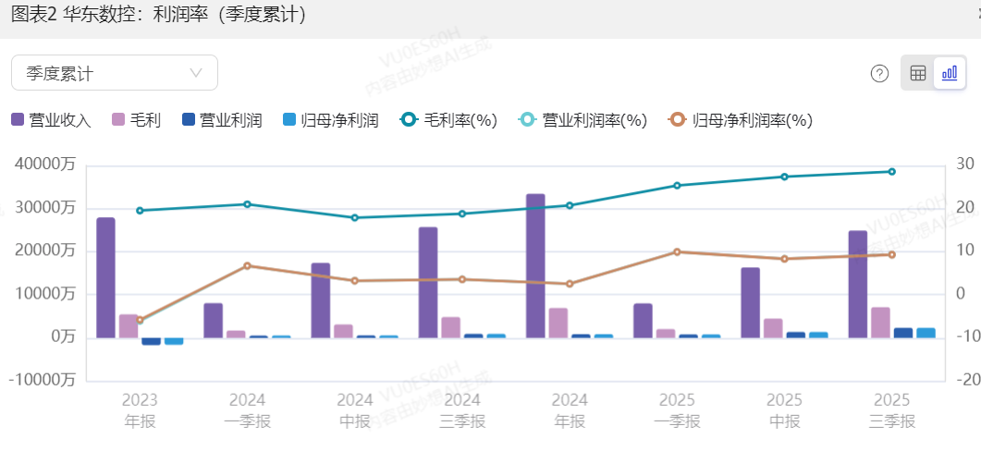Click the 2025 中报 axis label

[x=785, y=410]
